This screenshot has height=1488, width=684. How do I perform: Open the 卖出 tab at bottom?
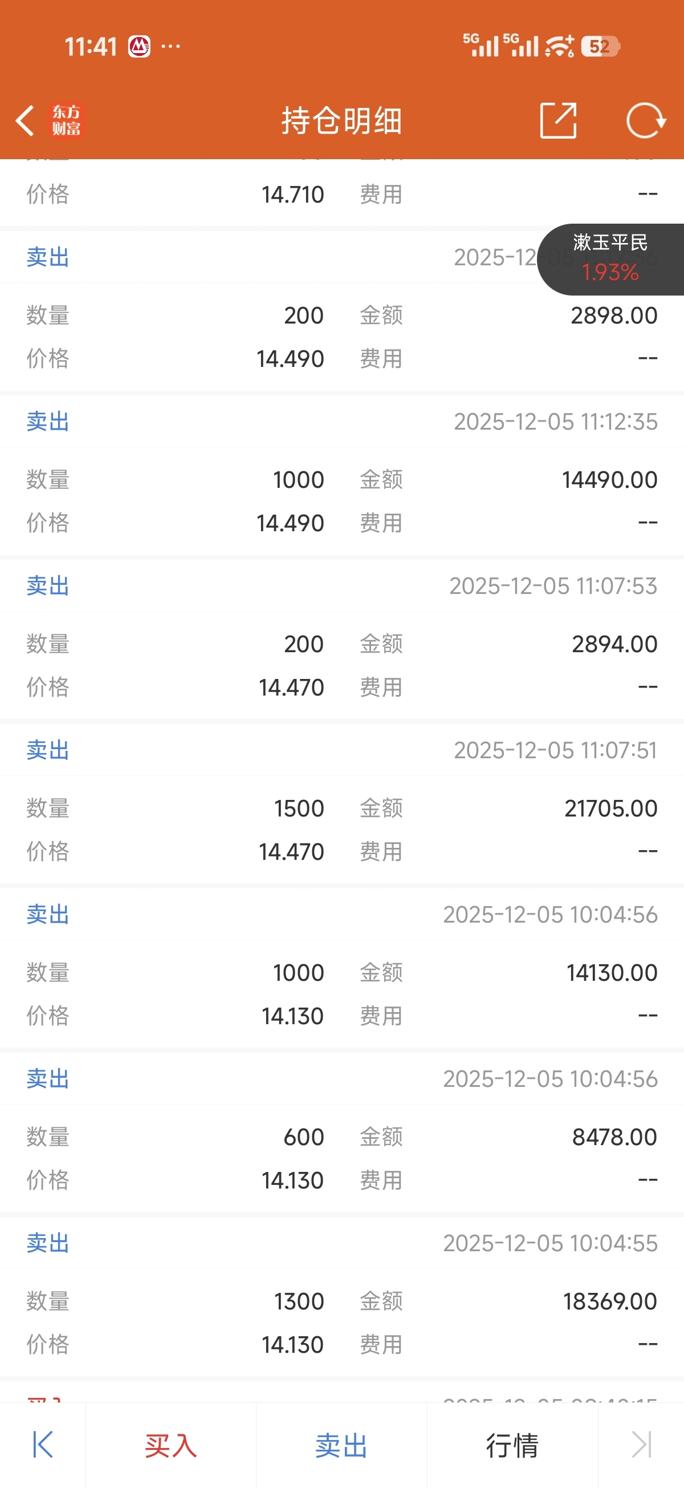pyautogui.click(x=341, y=1445)
